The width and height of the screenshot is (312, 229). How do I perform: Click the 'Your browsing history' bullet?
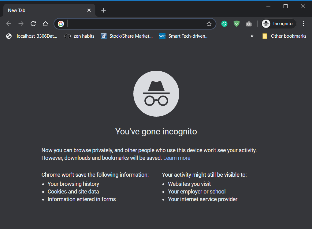[x=73, y=184]
